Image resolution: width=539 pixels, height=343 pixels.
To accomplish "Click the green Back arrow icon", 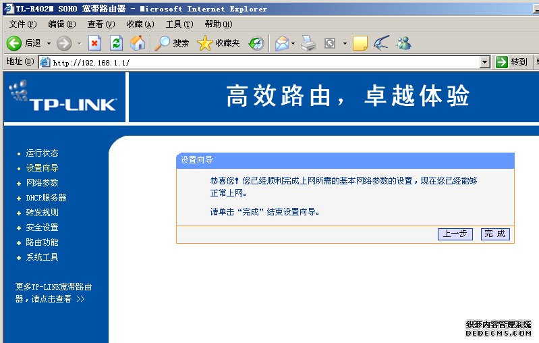I will click(14, 43).
